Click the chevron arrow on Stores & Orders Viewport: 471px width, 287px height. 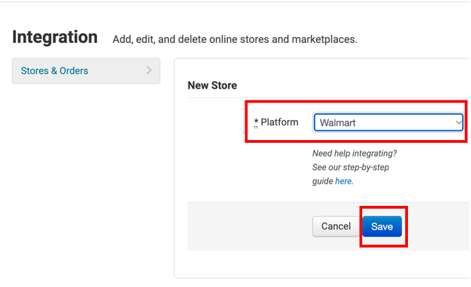(149, 70)
